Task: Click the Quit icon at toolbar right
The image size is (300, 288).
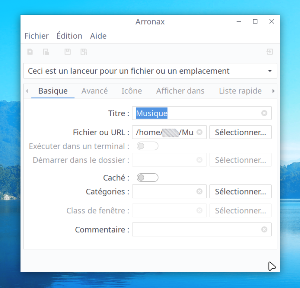Action: coord(270,52)
